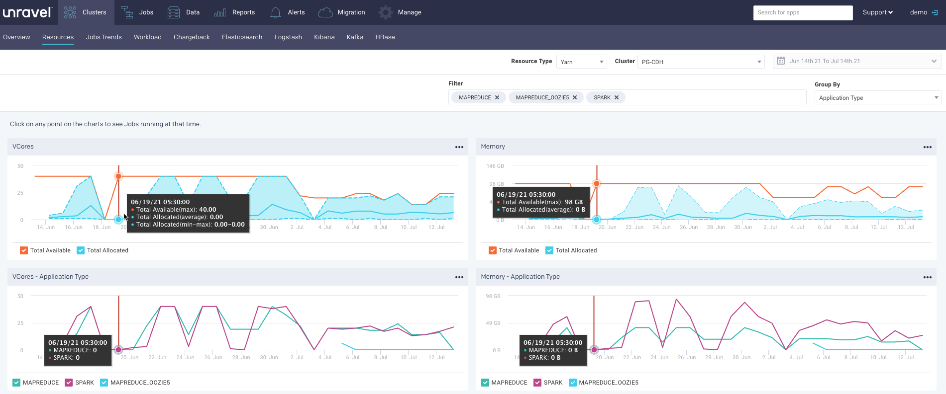Click the magenta marker on Memory Application Type chart
This screenshot has width=946, height=394.
pos(594,350)
